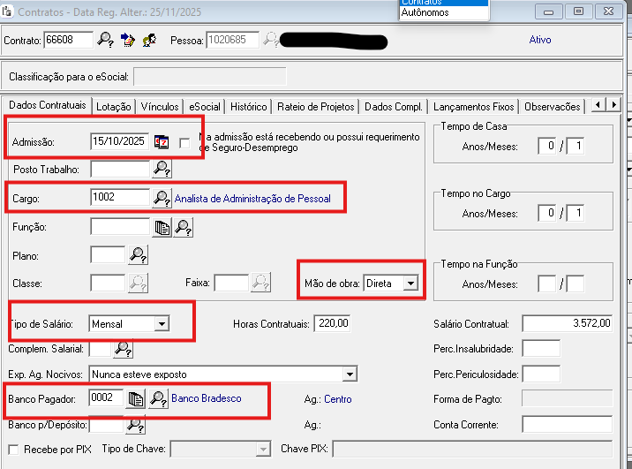
Task: Open the list icon beside Banco Pagador
Action: coord(135,399)
